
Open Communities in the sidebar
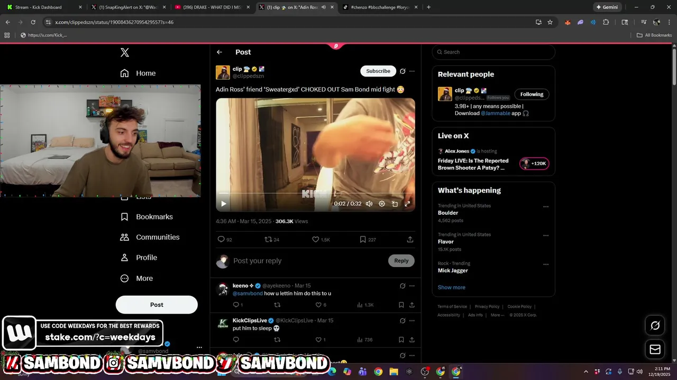click(x=150, y=237)
